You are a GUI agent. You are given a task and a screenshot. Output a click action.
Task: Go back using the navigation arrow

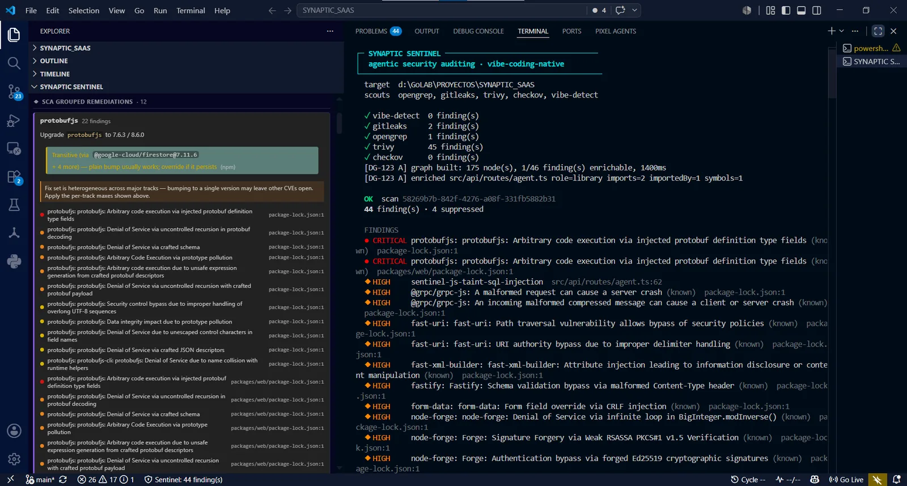coord(272,10)
